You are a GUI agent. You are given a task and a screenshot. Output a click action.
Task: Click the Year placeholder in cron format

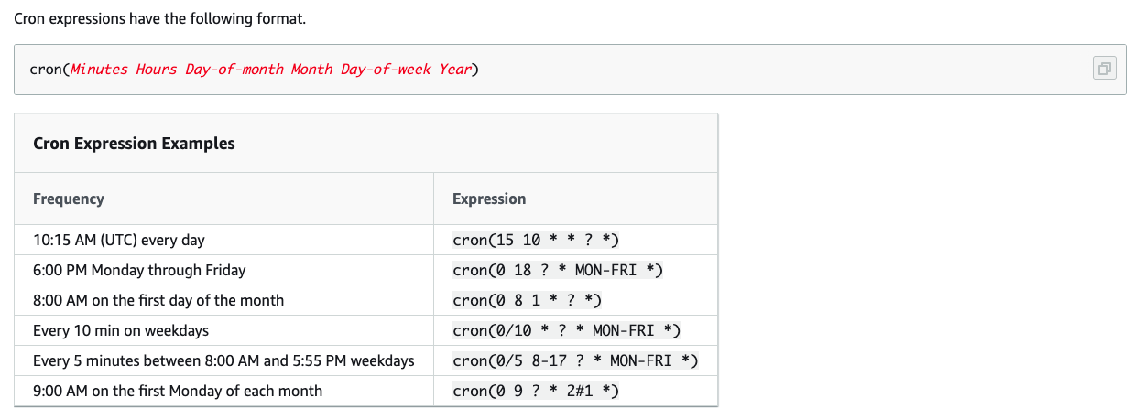coord(454,70)
